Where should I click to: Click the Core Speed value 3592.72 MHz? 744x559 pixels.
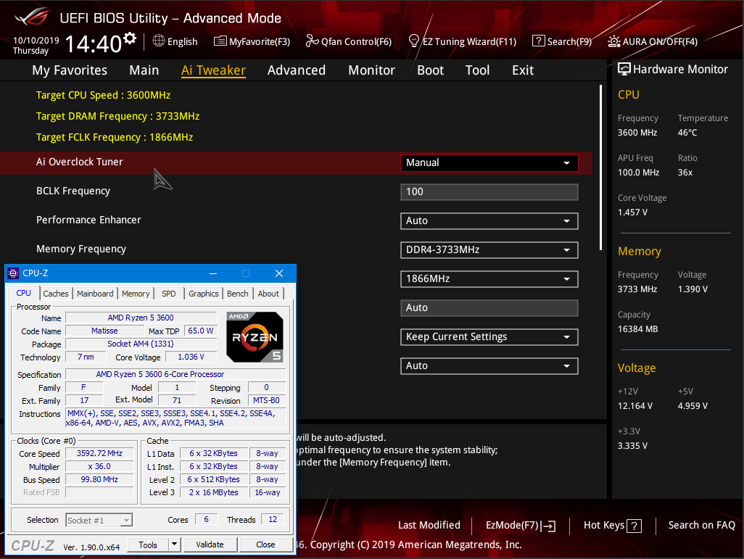[99, 453]
